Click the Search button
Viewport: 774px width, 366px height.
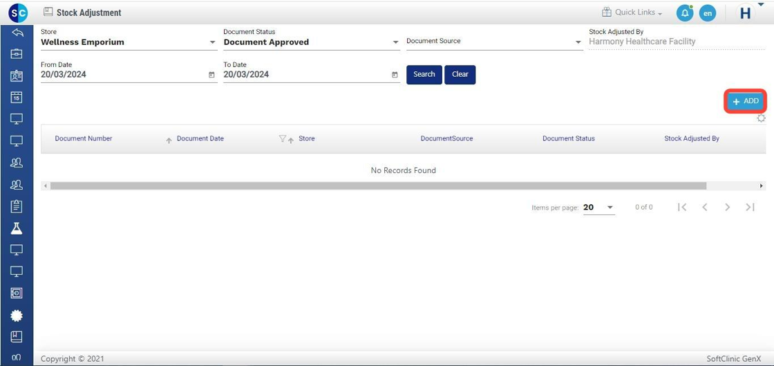[424, 75]
